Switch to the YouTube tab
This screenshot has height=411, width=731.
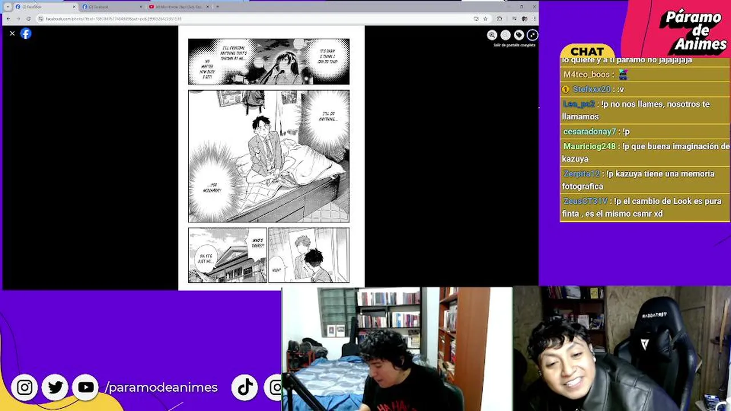click(179, 6)
